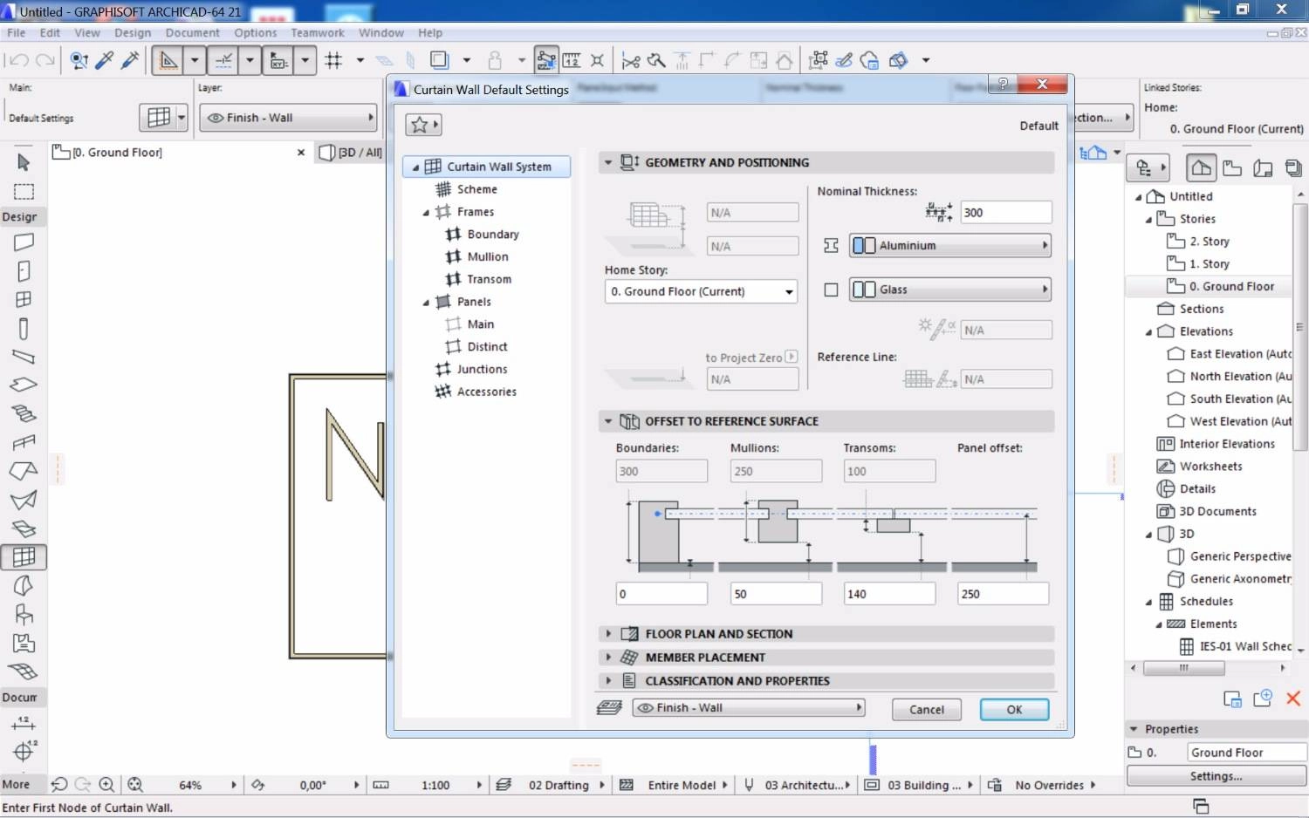The image size is (1309, 818).
Task: Open the Teamwork menu
Action: tap(318, 33)
